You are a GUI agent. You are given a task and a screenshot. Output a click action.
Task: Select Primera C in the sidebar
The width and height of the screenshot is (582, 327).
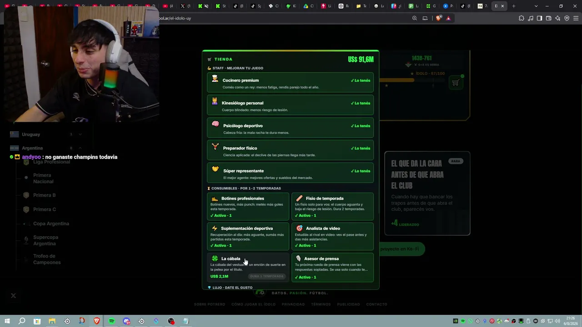[45, 209]
